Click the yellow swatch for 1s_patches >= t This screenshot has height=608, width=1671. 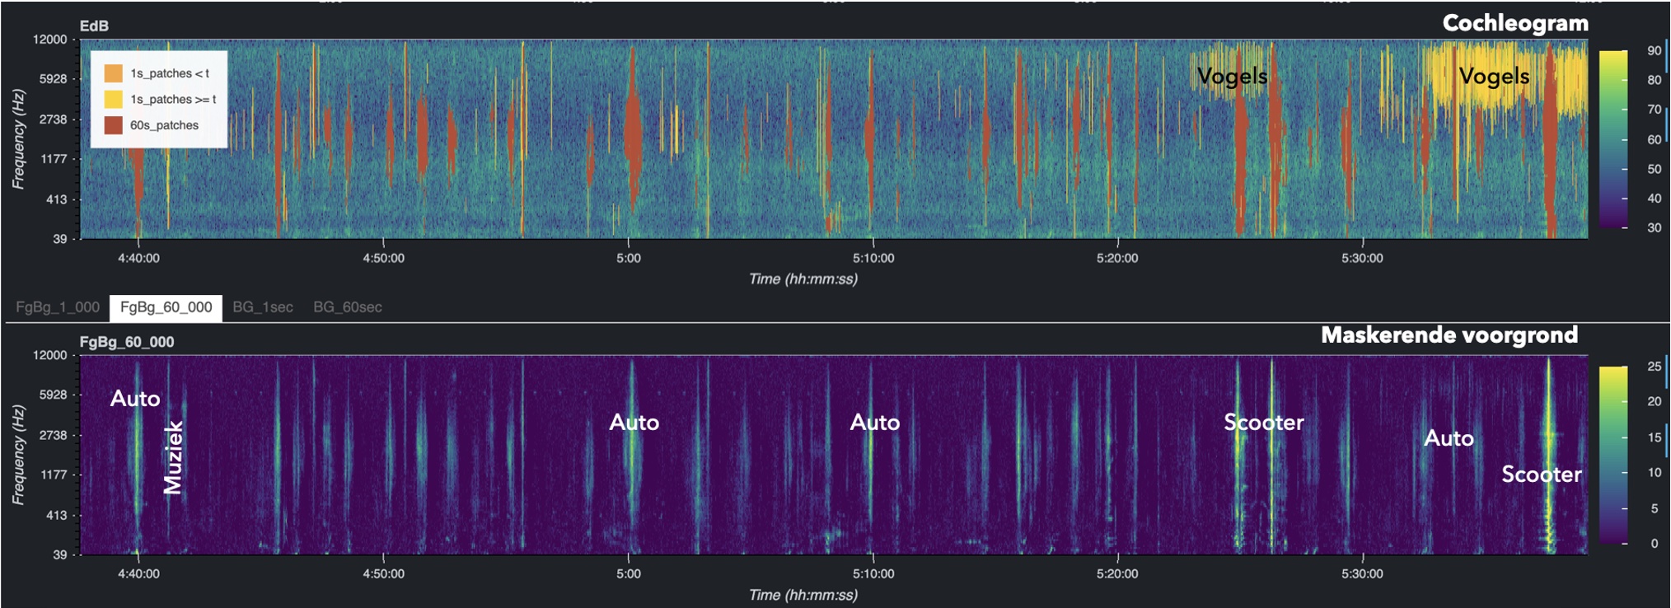(114, 100)
